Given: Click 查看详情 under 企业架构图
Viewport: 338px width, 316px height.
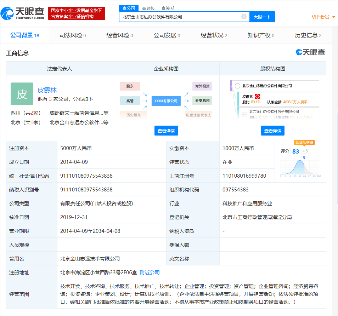Looking at the screenshot, I should [x=166, y=131].
